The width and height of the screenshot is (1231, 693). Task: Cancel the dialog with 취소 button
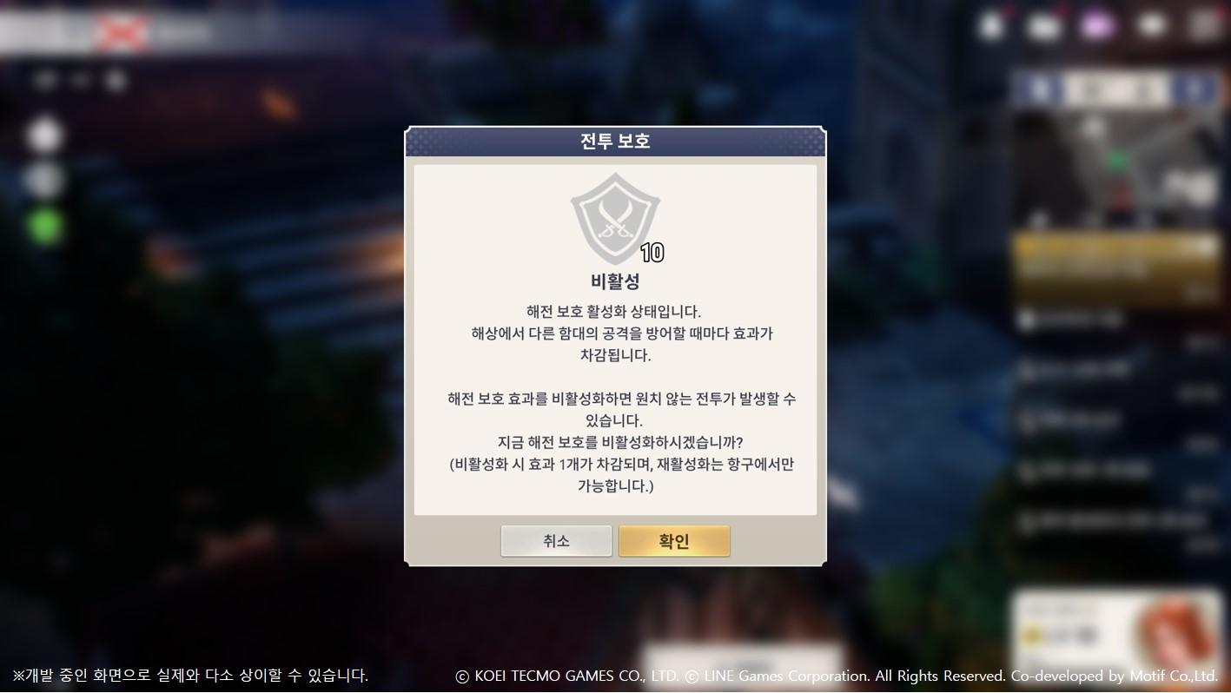(556, 541)
